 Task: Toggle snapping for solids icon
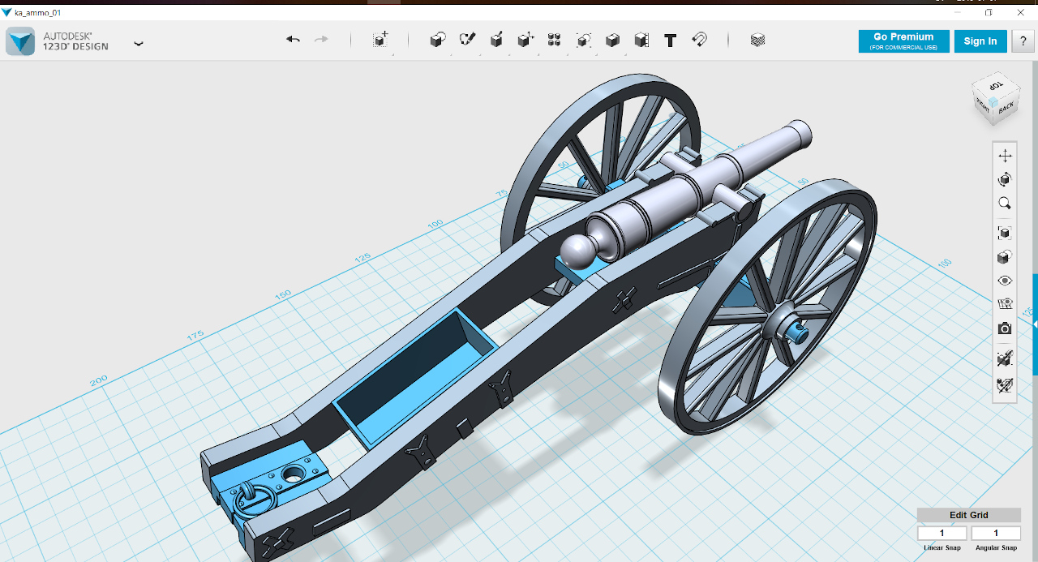click(x=1005, y=358)
